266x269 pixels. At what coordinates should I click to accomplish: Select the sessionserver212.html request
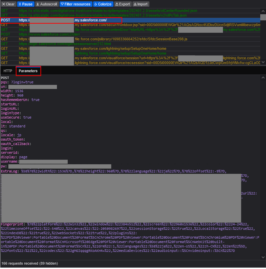click(130, 44)
